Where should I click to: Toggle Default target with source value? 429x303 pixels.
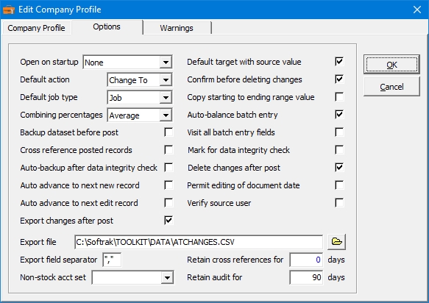pyautogui.click(x=339, y=62)
